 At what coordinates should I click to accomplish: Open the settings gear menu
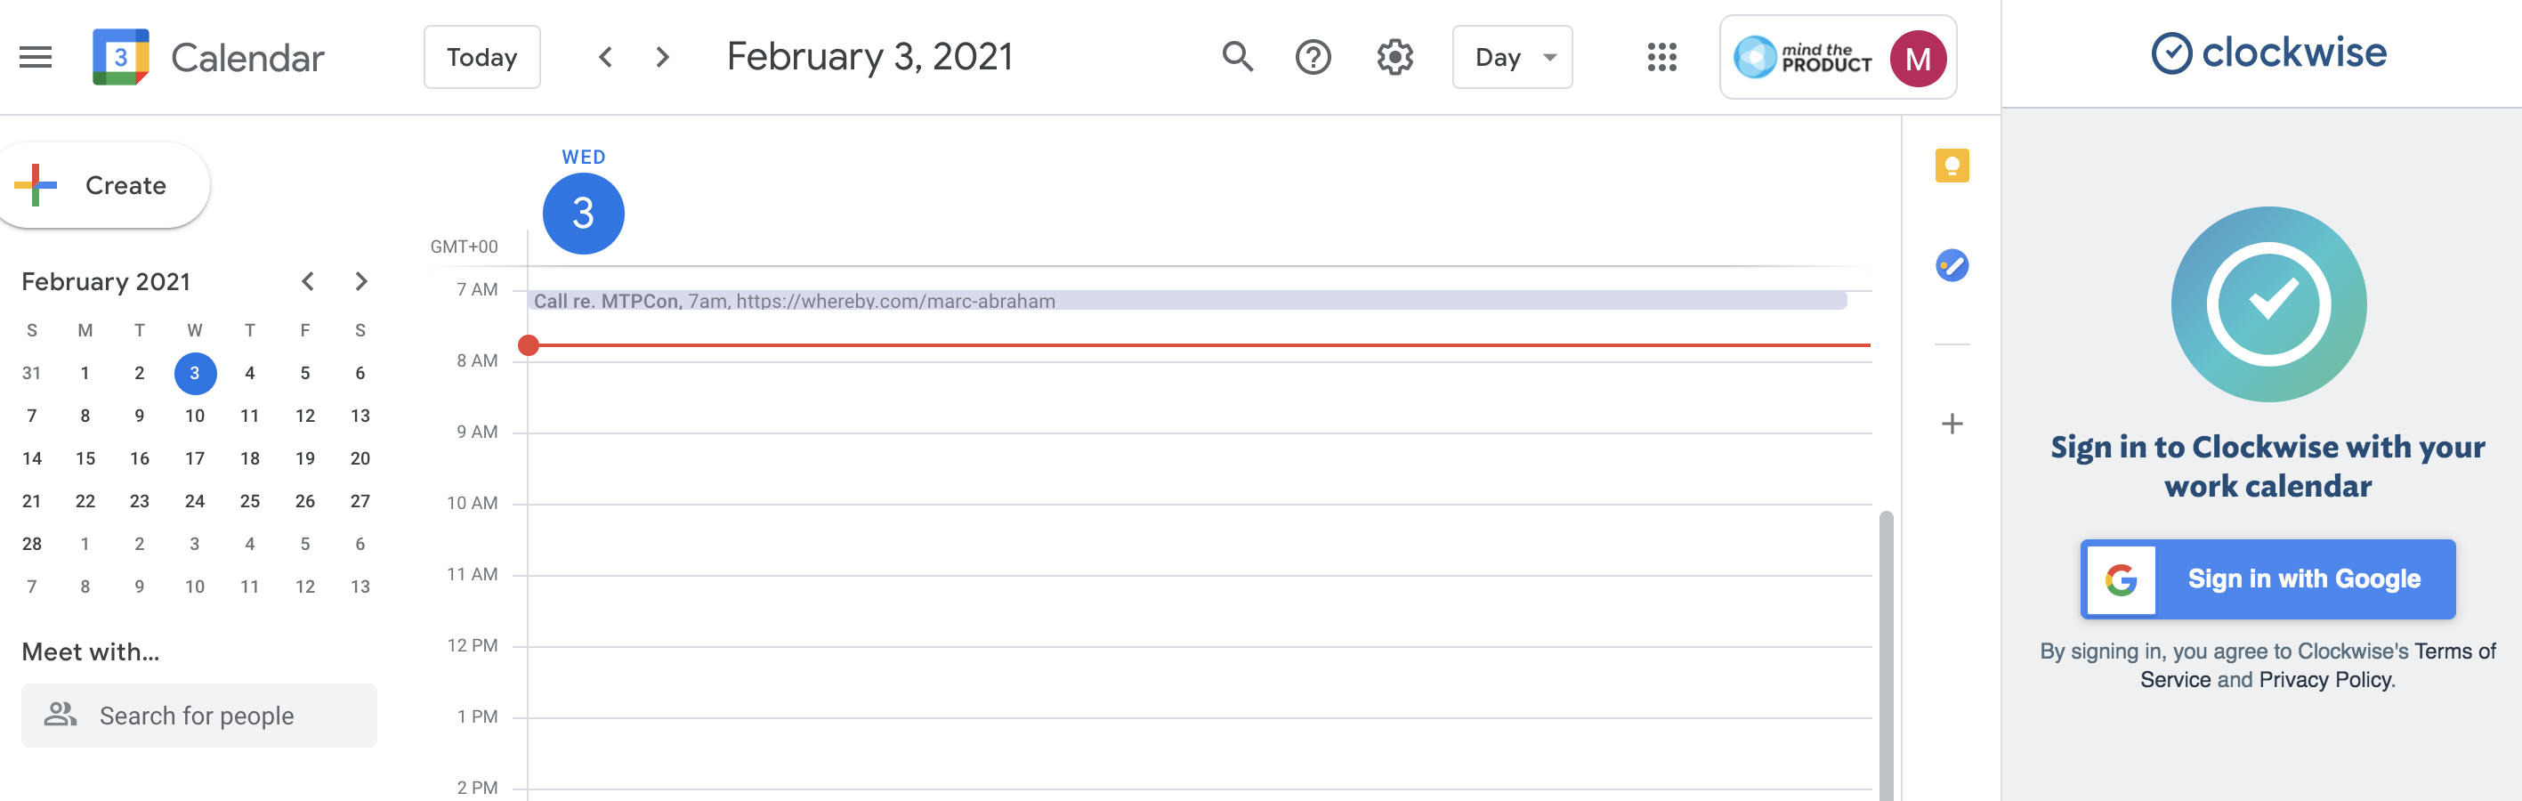[x=1394, y=58]
